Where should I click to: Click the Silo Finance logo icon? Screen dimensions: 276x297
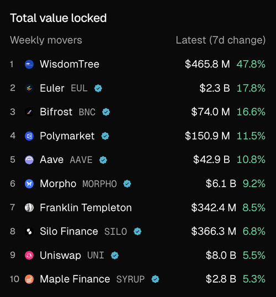29,231
